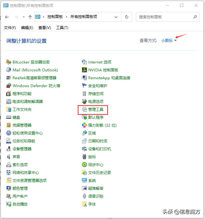Click Internet 选项 icon
The width and height of the screenshot is (205, 219).
coord(84,62)
